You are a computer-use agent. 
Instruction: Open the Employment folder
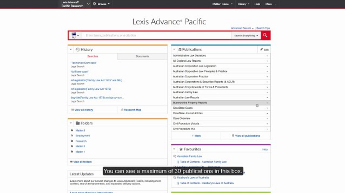click(x=83, y=136)
